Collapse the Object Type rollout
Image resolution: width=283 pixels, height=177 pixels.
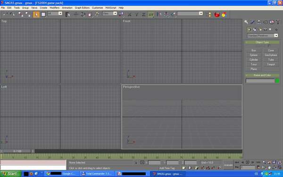click(262, 42)
